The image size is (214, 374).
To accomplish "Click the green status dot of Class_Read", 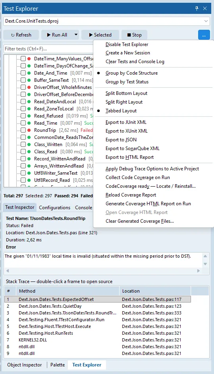I will pos(29,152).
